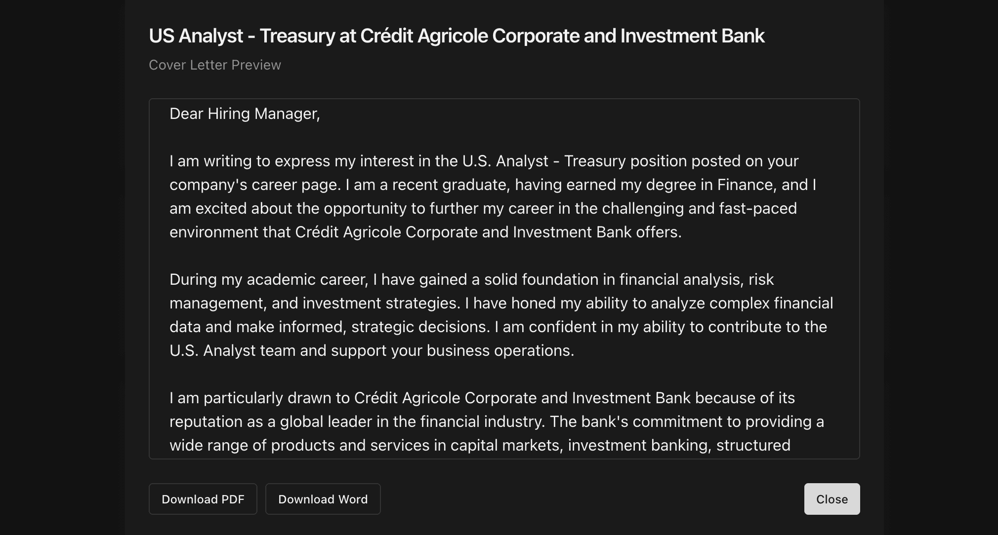Click the 'During my academic career' paragraph start
The image size is (998, 535).
[268, 279]
